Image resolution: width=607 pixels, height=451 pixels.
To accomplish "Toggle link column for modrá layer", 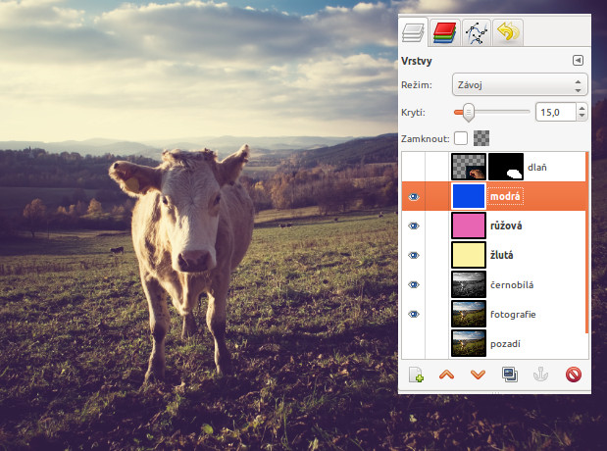I will (437, 197).
